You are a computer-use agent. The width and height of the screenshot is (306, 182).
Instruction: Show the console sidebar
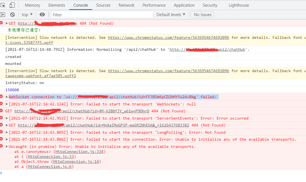coord(2,14)
